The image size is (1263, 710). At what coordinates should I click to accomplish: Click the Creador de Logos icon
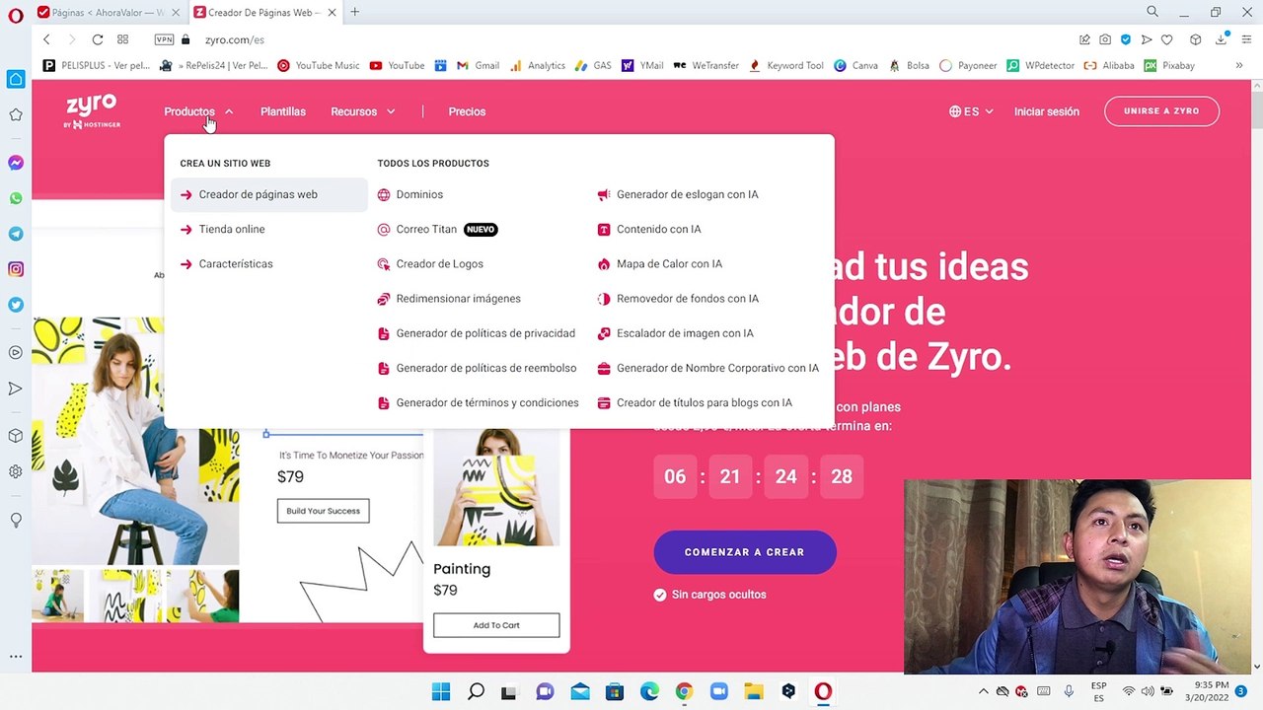coord(384,264)
